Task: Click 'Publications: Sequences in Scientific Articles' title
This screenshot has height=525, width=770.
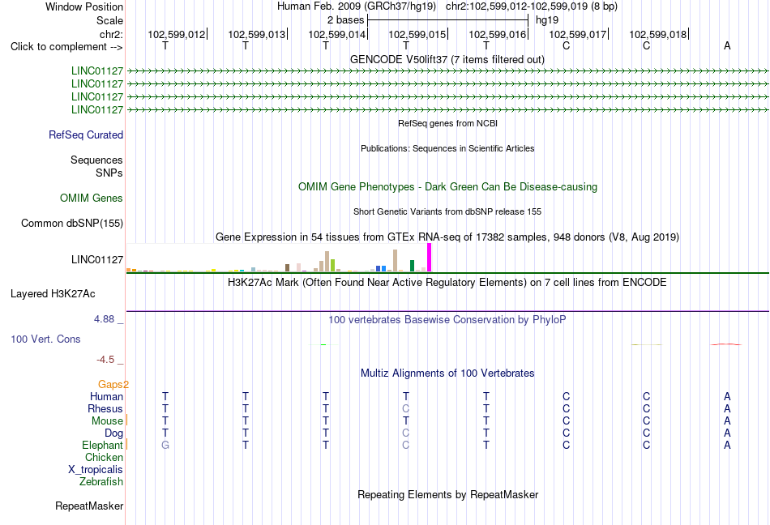Action: pos(447,148)
